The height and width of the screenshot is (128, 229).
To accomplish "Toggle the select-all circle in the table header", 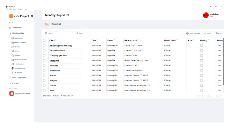I will 44,40.
